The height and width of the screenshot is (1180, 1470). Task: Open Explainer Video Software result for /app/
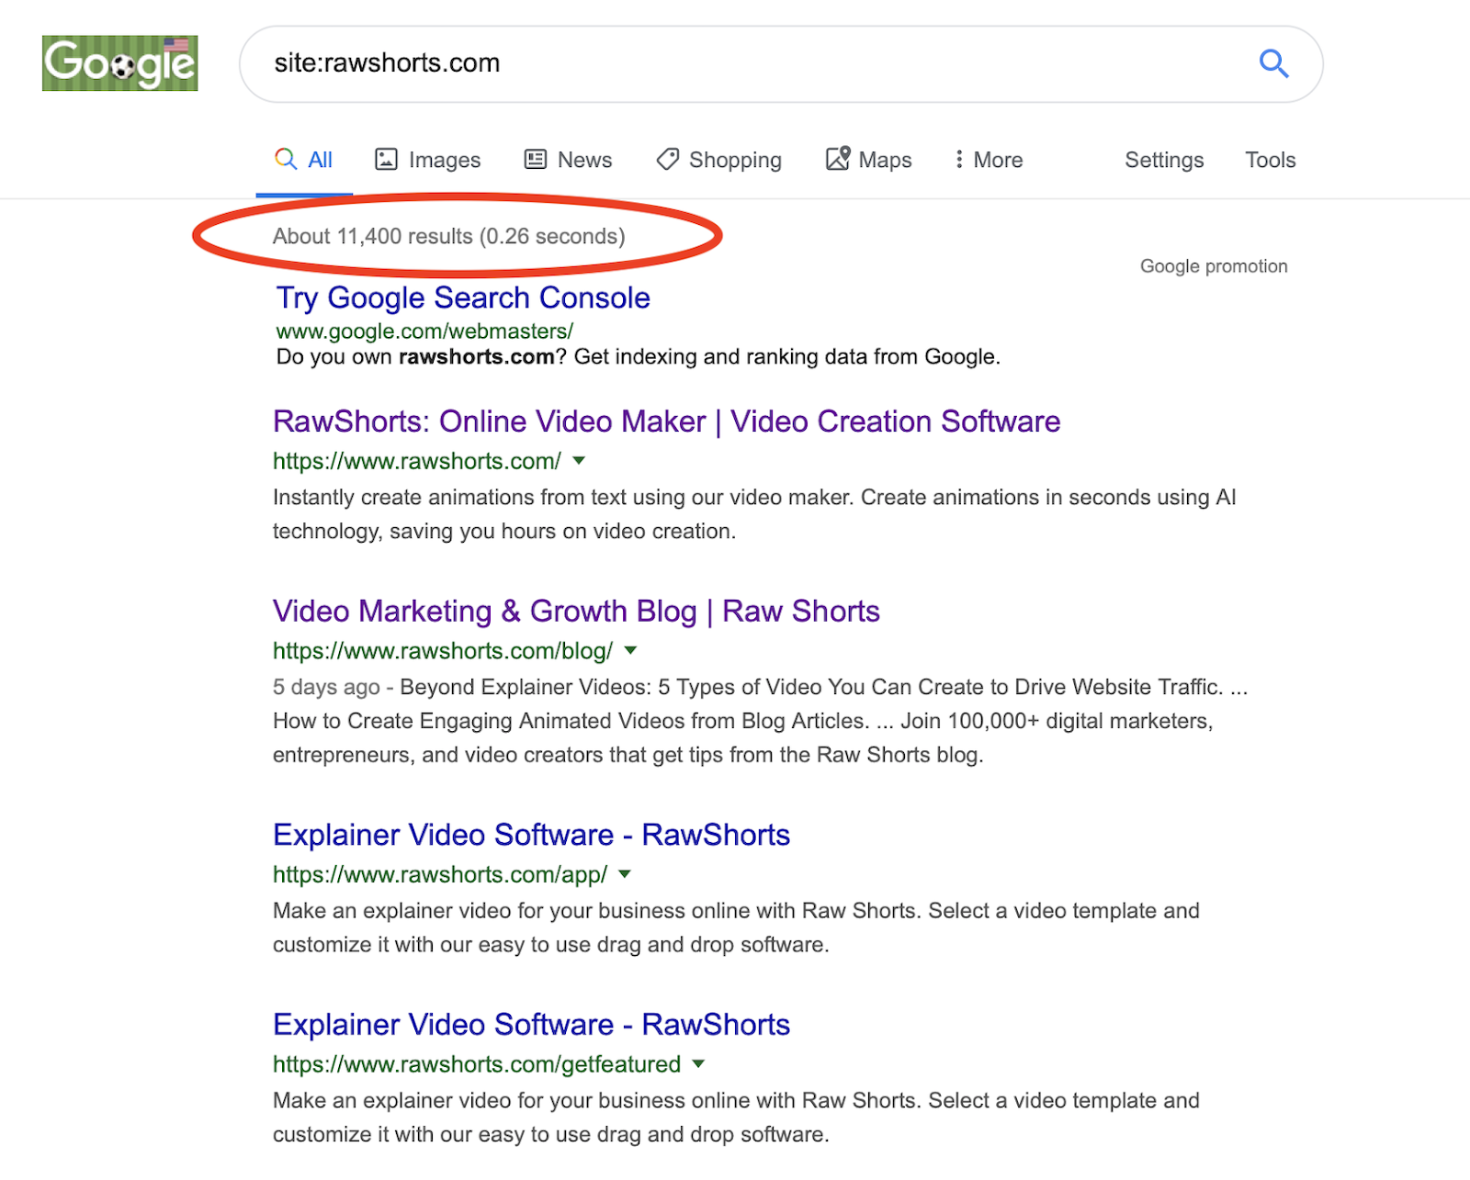[x=531, y=835]
